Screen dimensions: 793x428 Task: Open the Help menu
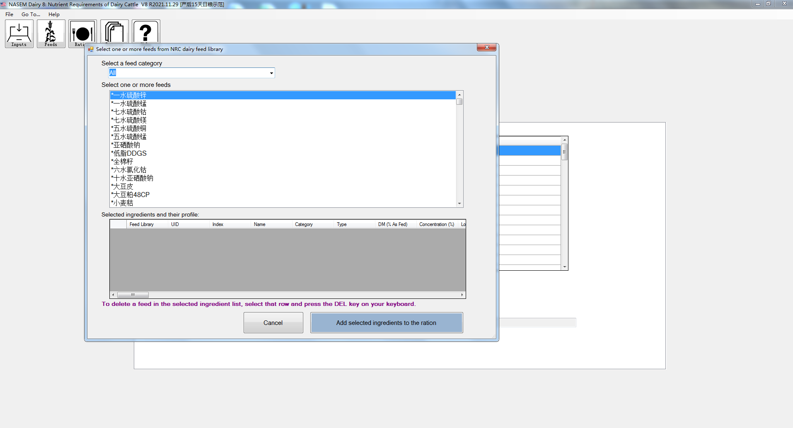pyautogui.click(x=54, y=14)
